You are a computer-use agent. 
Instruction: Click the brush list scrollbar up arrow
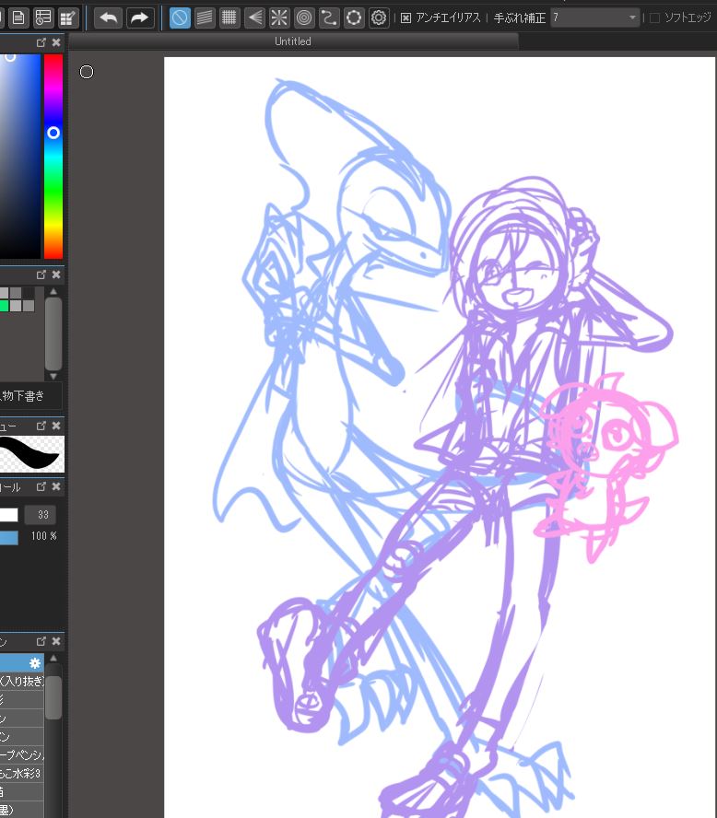click(x=53, y=659)
